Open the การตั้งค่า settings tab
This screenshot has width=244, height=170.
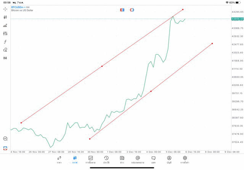point(185,159)
